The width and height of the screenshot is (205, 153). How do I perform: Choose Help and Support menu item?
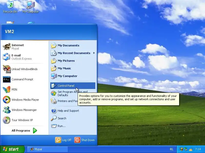[73, 111]
